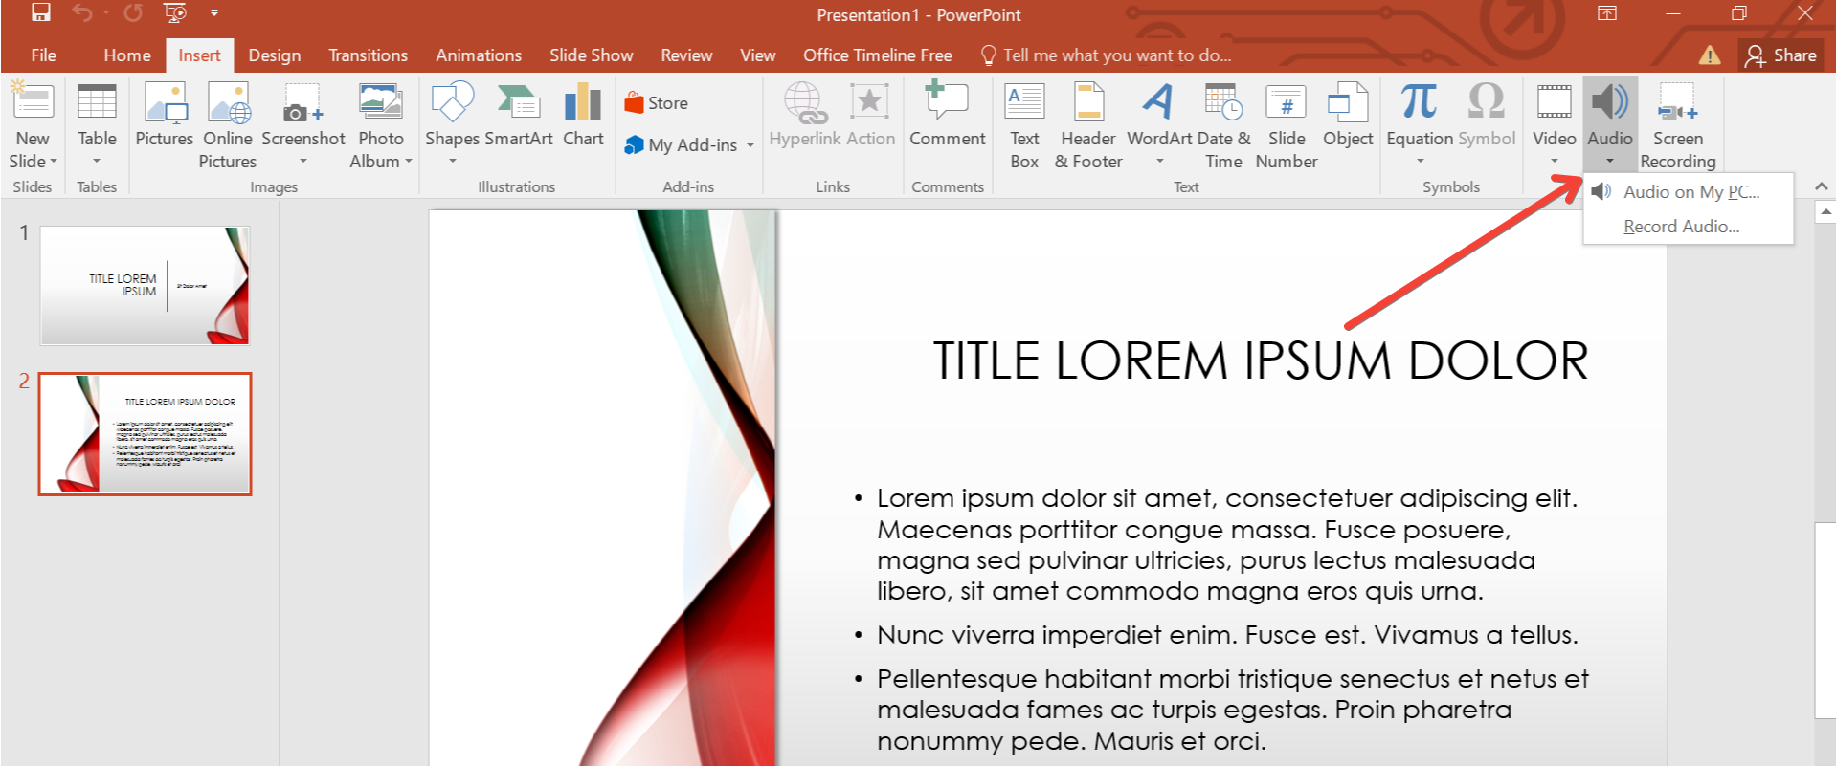This screenshot has height=766, width=1836.
Task: Switch to the Design tab
Action: pos(275,55)
